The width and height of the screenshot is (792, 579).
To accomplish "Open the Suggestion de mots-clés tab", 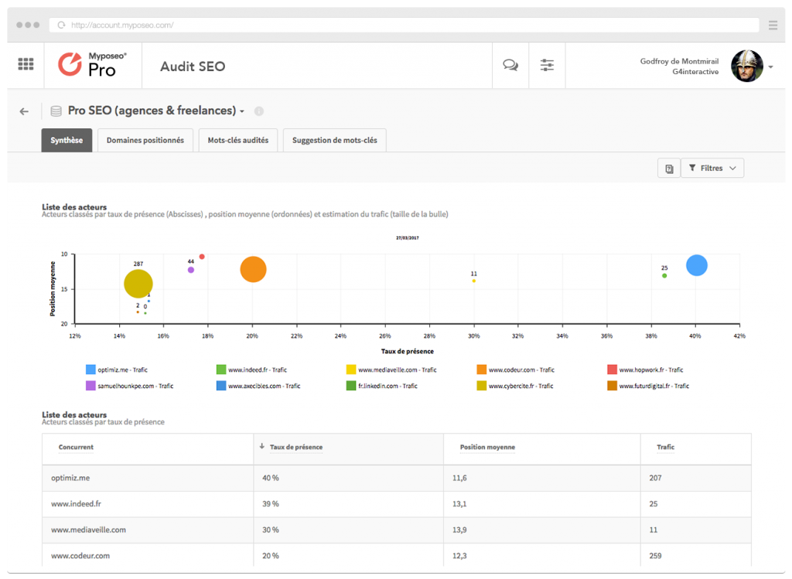I will point(334,141).
